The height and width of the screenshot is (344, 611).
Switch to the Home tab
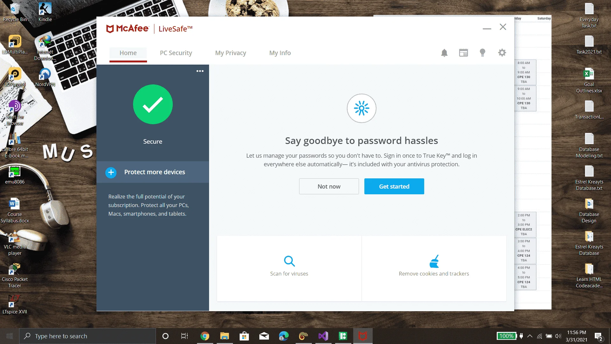point(128,53)
